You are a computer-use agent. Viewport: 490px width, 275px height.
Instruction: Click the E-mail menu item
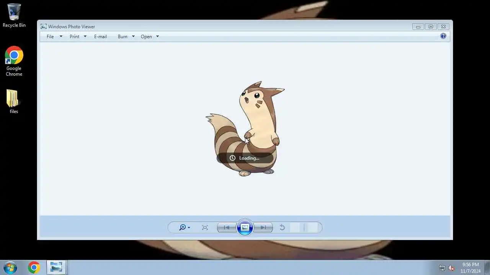(x=100, y=37)
